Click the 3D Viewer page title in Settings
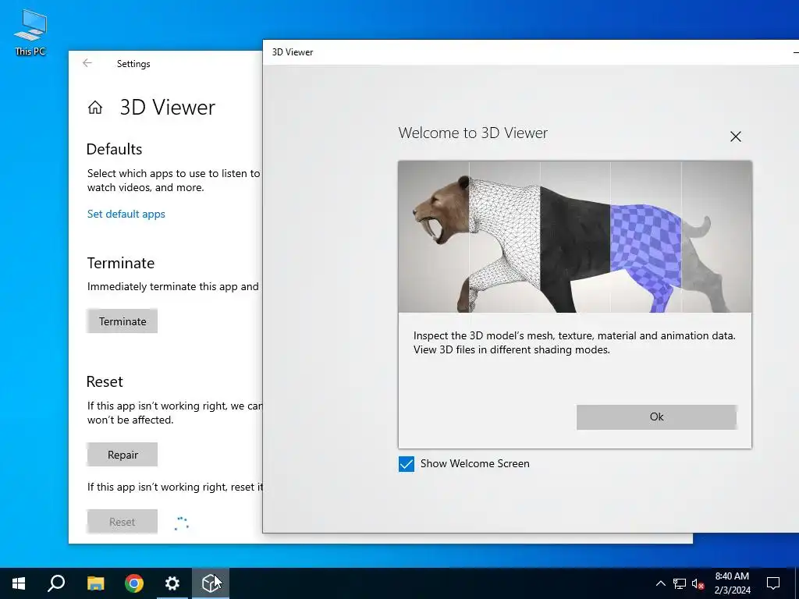Image resolution: width=799 pixels, height=599 pixels. tap(168, 108)
